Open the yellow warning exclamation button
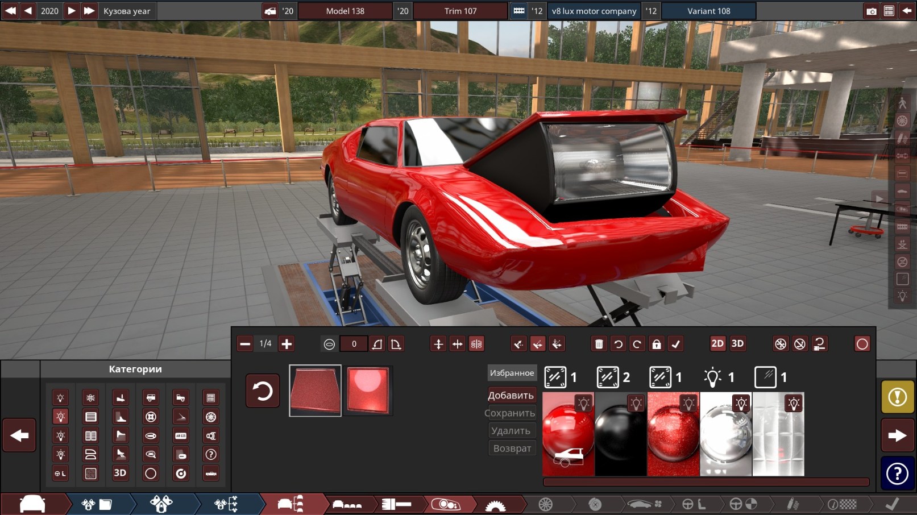 pyautogui.click(x=897, y=397)
